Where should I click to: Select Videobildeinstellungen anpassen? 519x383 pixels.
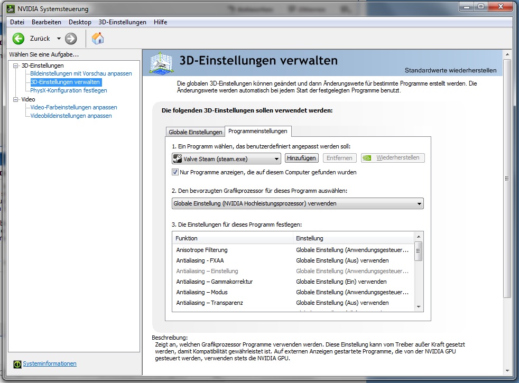pos(71,116)
